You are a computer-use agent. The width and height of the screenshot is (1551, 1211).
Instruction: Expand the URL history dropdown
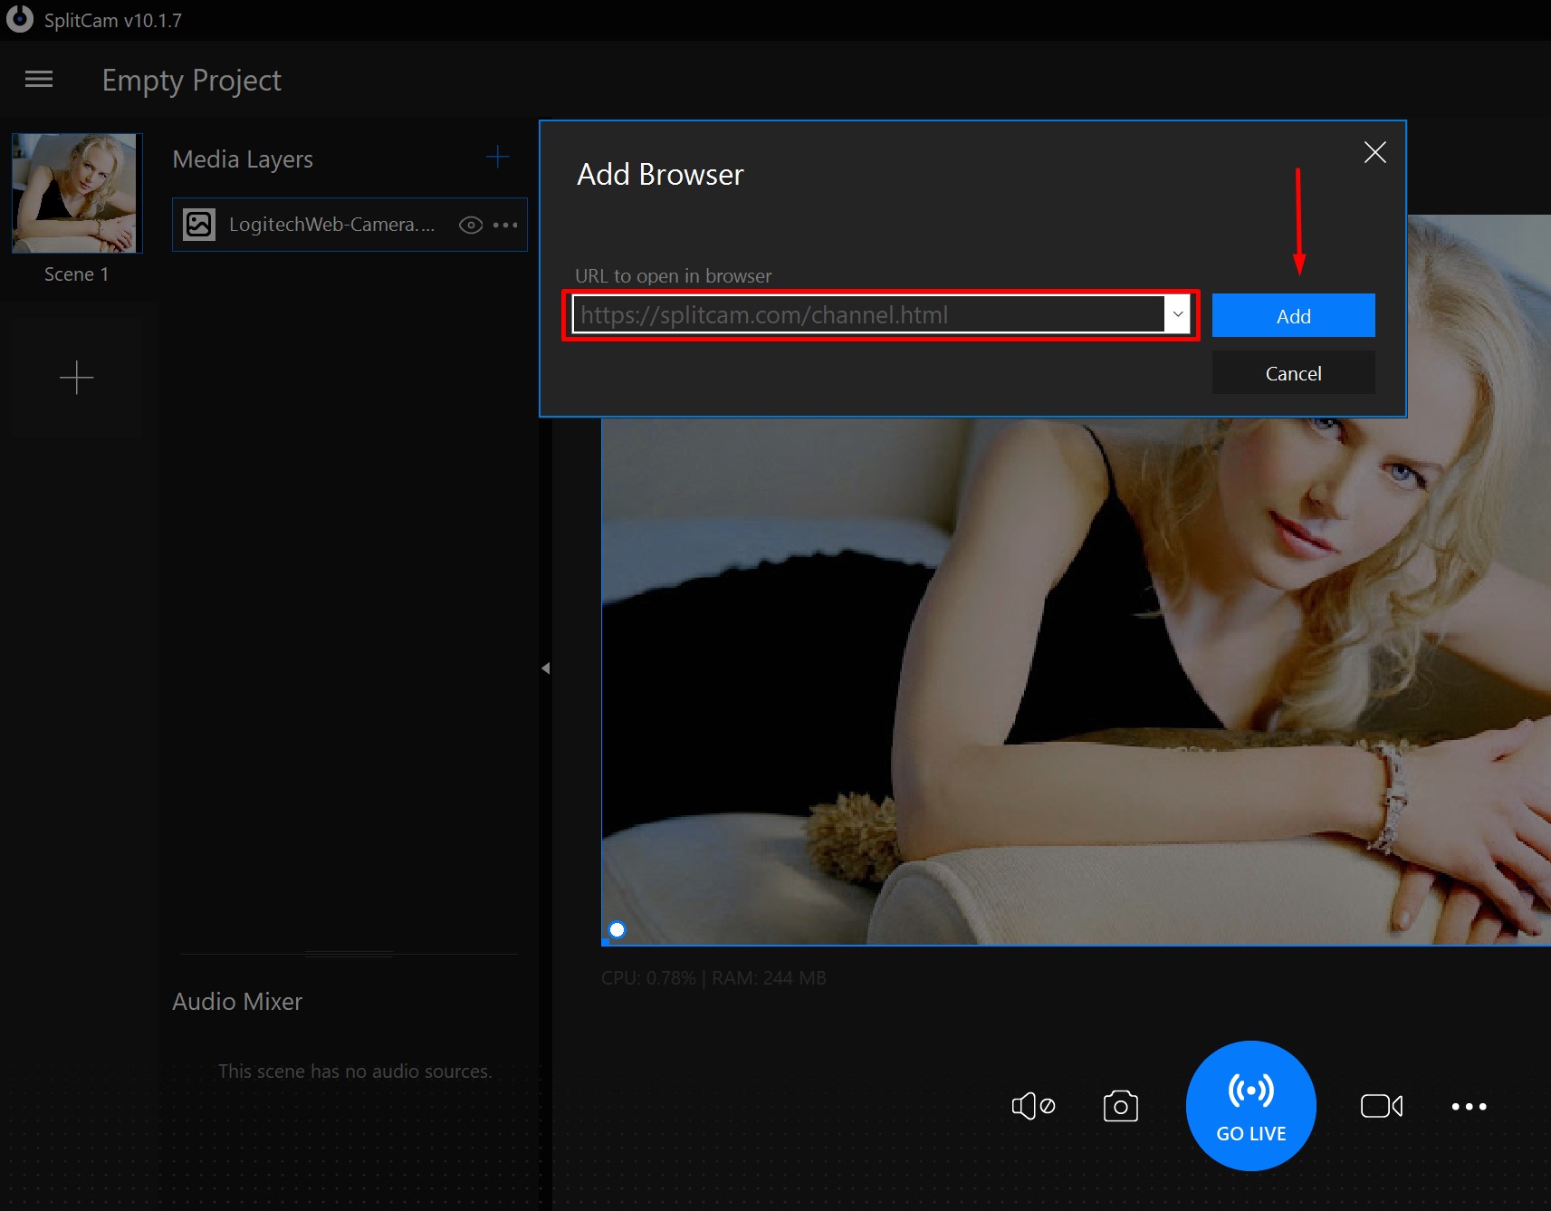(x=1177, y=315)
